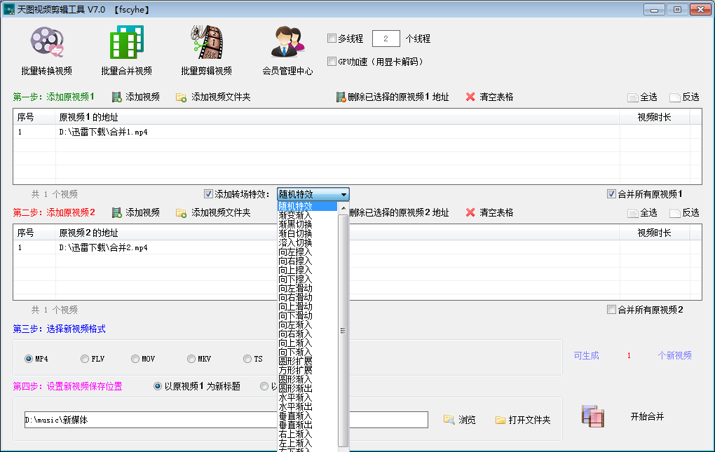The height and width of the screenshot is (452, 715).
Task: Click 添加视频文件夹 folder icon in step two
Action: (181, 213)
